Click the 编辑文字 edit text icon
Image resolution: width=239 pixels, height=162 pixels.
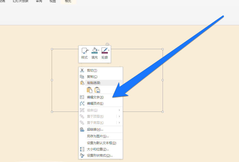pyautogui.click(x=82, y=97)
